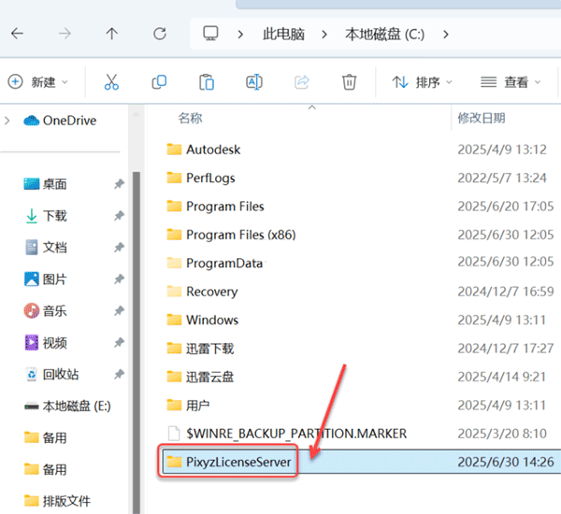Unpin 回收站 using its pin icon
The width and height of the screenshot is (561, 514).
119,374
